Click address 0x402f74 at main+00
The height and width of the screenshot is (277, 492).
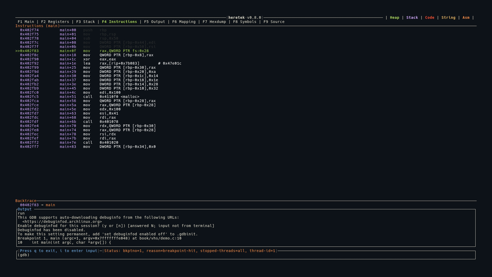pos(29,30)
